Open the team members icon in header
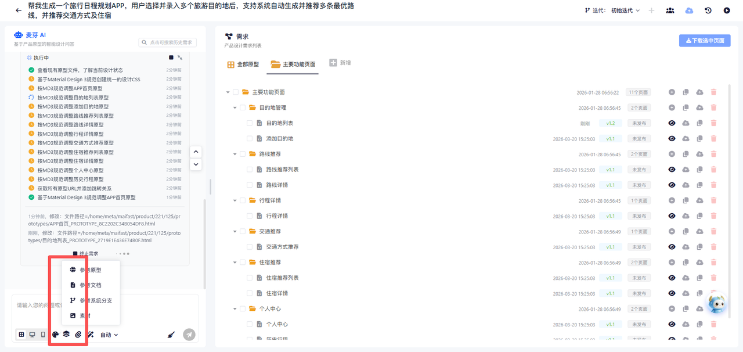The image size is (743, 352). pyautogui.click(x=670, y=10)
